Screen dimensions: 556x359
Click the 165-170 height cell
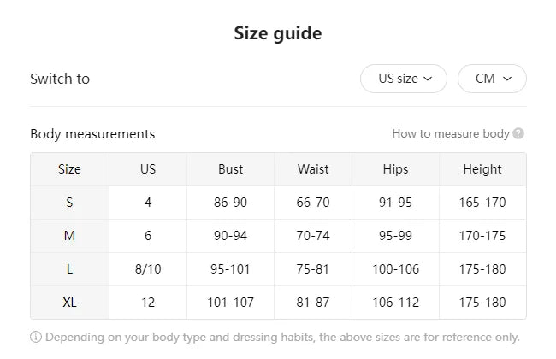click(x=482, y=203)
